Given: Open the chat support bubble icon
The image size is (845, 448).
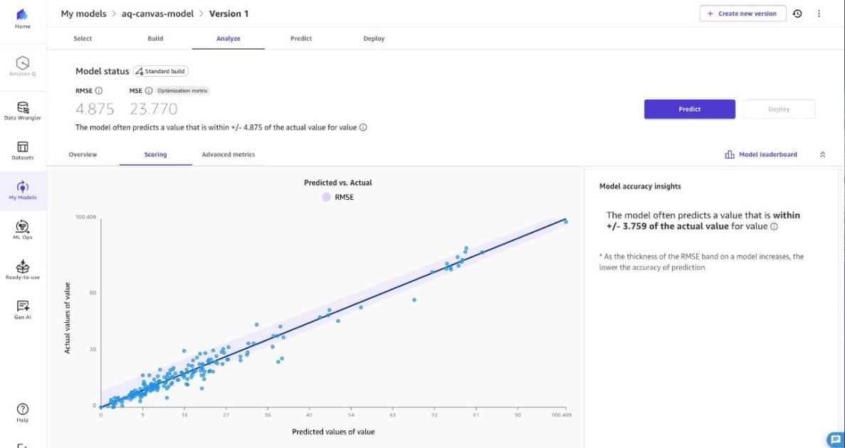Looking at the screenshot, I should 834,439.
